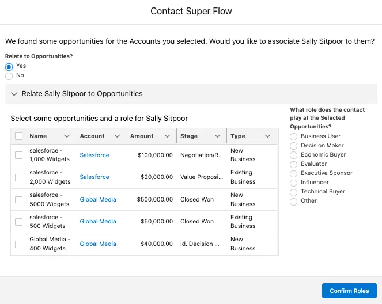The height and width of the screenshot is (304, 382).
Task: Click the Id. Decision ... stage cell
Action: pyautogui.click(x=200, y=244)
